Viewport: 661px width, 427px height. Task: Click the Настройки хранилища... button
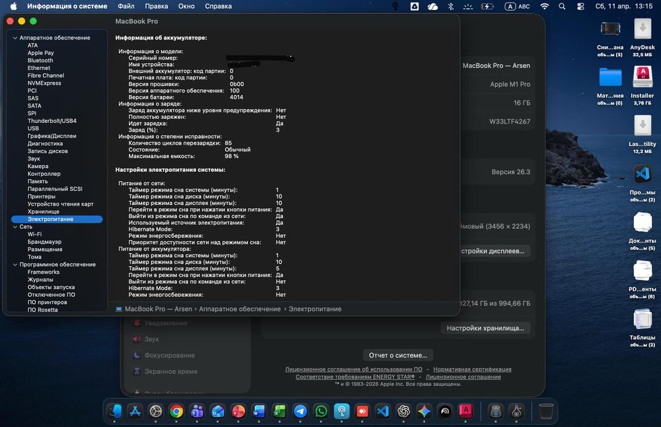coord(485,328)
